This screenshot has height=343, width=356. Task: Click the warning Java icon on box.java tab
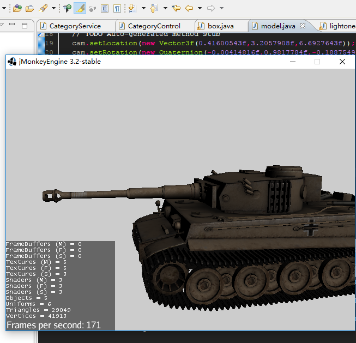tap(201, 26)
